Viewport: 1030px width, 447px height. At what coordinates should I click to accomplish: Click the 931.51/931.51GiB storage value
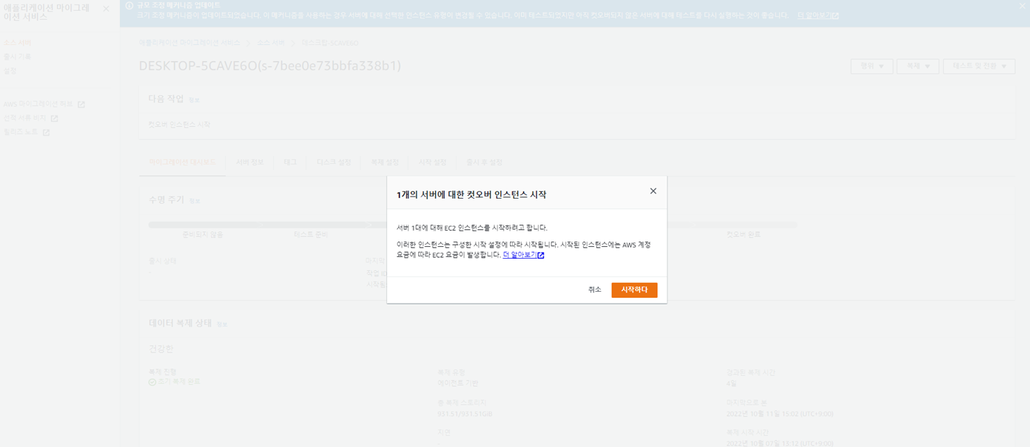click(465, 414)
